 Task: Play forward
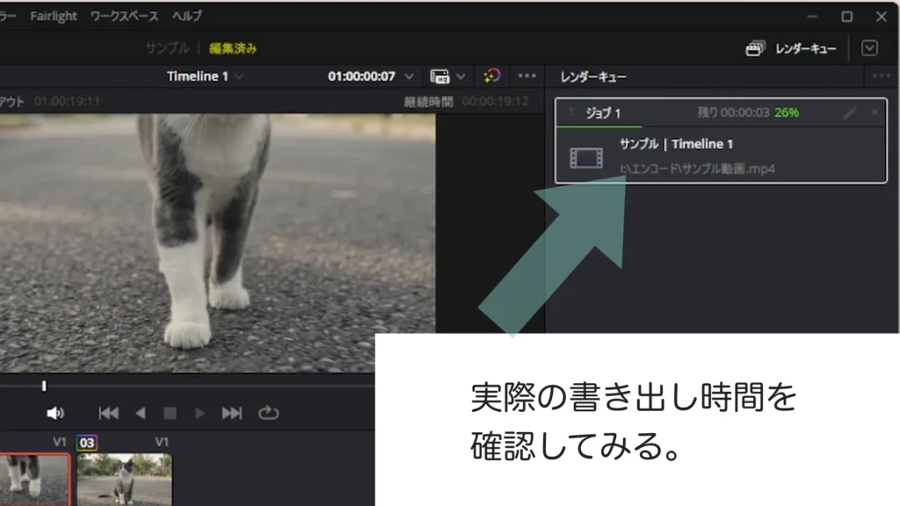pos(200,413)
